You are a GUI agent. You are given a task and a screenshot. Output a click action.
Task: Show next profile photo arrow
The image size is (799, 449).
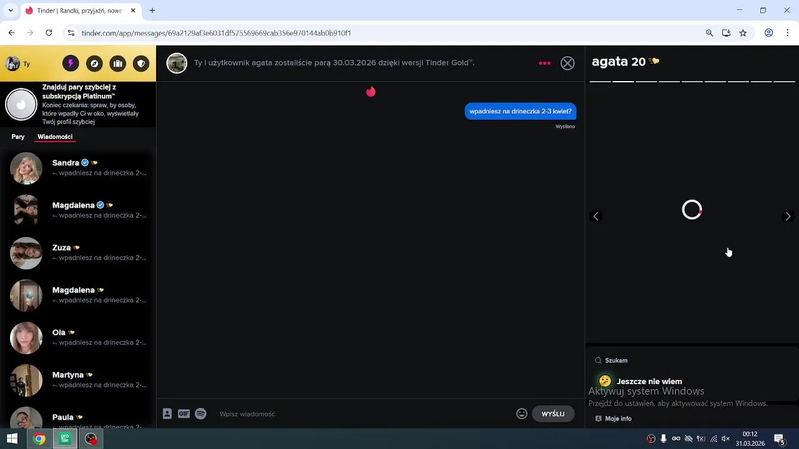[x=788, y=216]
